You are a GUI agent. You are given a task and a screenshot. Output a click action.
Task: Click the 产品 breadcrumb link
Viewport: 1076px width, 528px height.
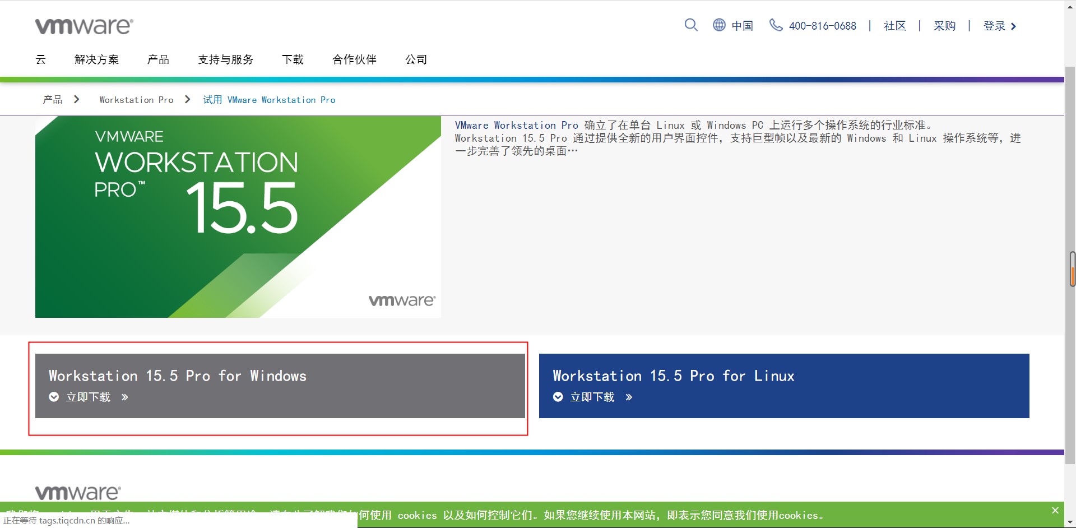point(53,100)
